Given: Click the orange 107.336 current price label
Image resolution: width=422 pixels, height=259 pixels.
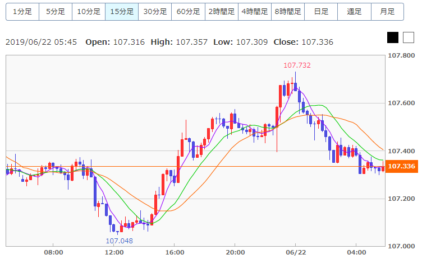Looking at the screenshot, I should (x=402, y=166).
